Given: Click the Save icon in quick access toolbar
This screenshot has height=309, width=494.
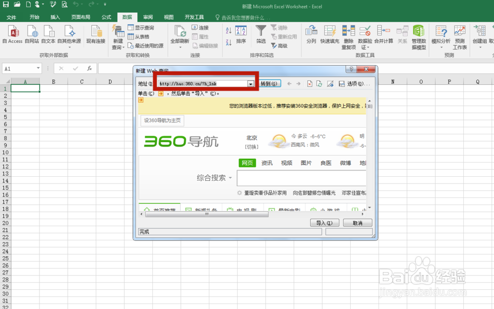Looking at the screenshot, I should click(5, 4).
